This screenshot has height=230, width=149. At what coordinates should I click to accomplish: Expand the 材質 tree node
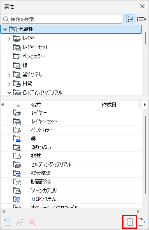click(x=9, y=84)
